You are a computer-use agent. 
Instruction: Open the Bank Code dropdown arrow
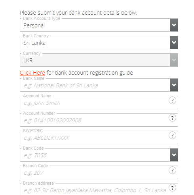[174, 155]
